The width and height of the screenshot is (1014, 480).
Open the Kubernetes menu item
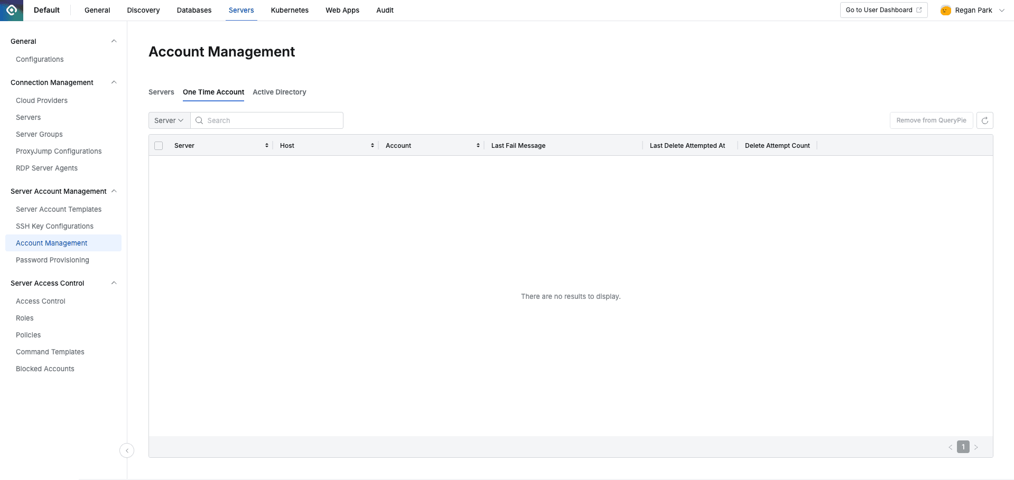point(290,10)
